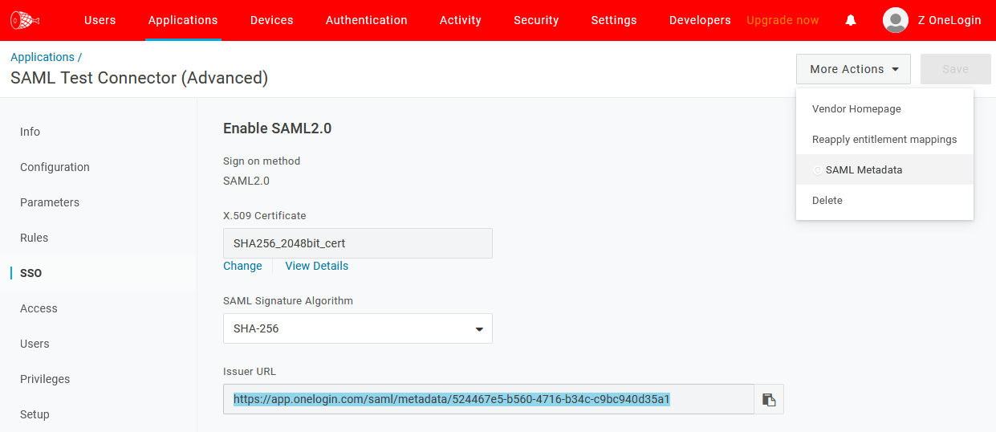This screenshot has height=432, width=996.
Task: Click the Upgrade now link
Action: coord(783,20)
